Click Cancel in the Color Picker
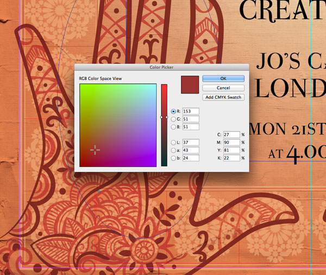326x275 pixels. (223, 88)
